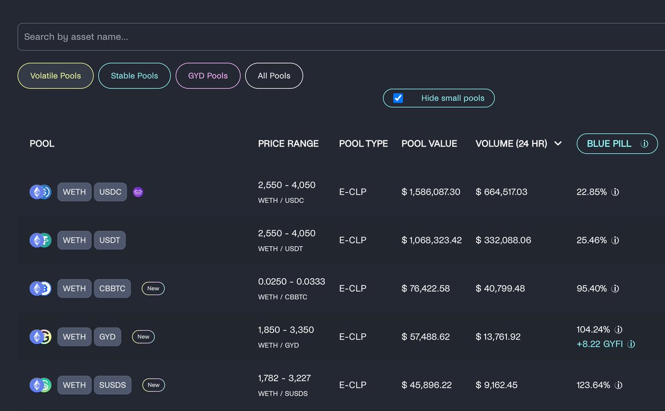Viewport: 665px width, 411px height.
Task: Click volume $ 664,517.03
Action: tap(502, 192)
